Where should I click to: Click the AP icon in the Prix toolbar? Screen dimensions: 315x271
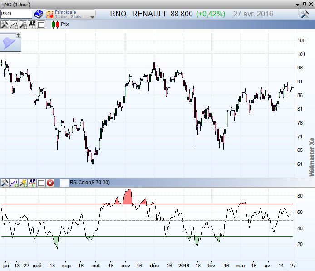32,24
